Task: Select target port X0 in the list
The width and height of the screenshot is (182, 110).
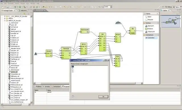Action: pyautogui.click(x=73, y=67)
